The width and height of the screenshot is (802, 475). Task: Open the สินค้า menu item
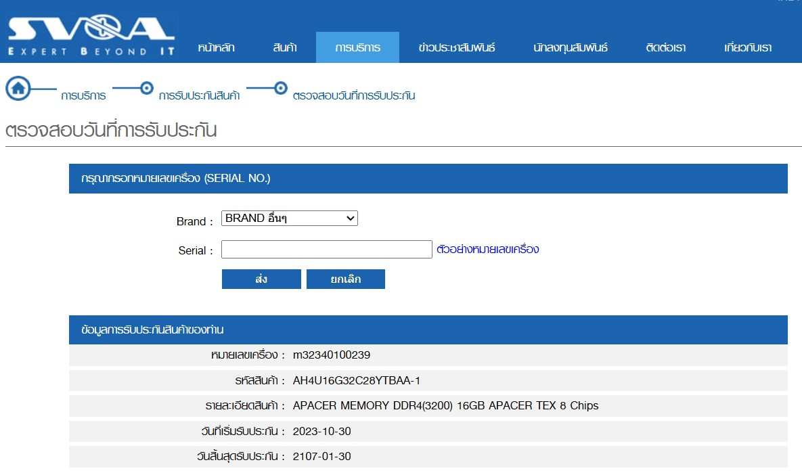pyautogui.click(x=285, y=48)
